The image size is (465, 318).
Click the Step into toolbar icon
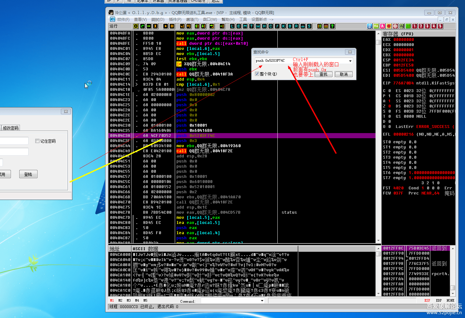[x=182, y=26]
